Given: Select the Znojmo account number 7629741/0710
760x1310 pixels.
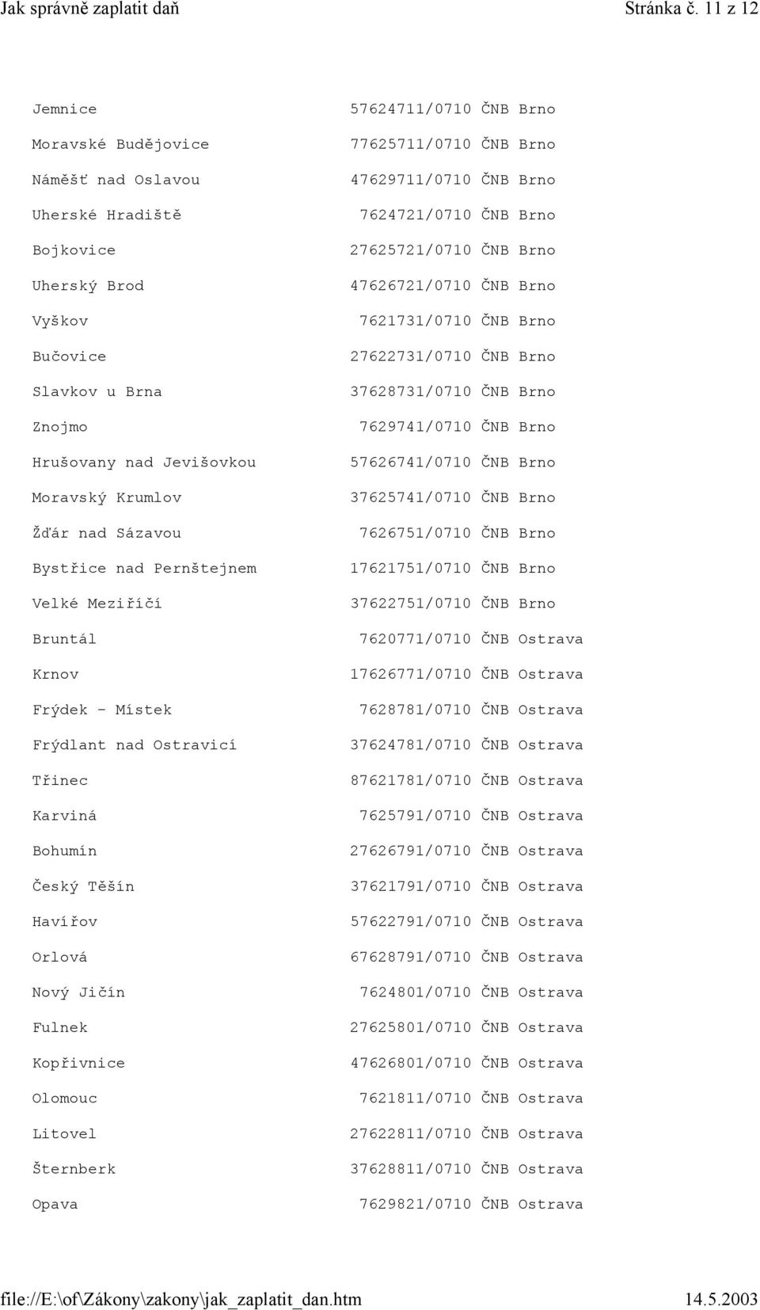Looking at the screenshot, I should click(416, 427).
